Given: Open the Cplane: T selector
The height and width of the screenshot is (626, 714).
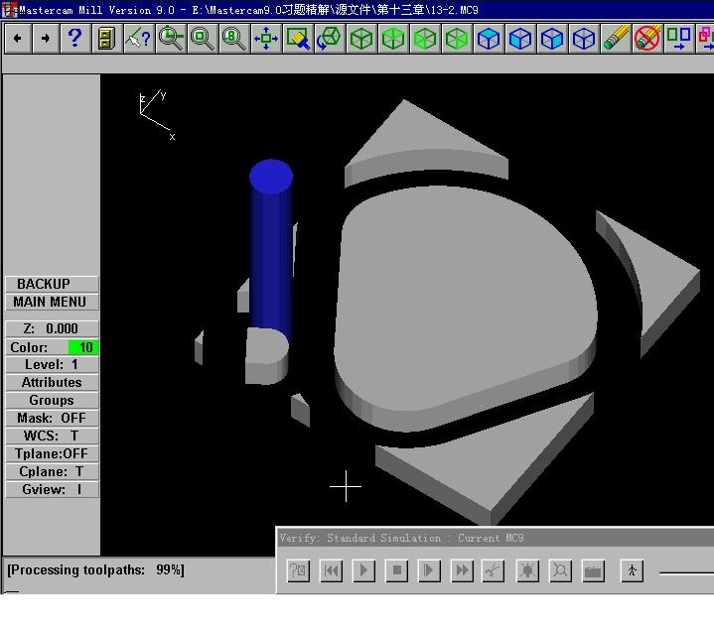Looking at the screenshot, I should pyautogui.click(x=52, y=471).
